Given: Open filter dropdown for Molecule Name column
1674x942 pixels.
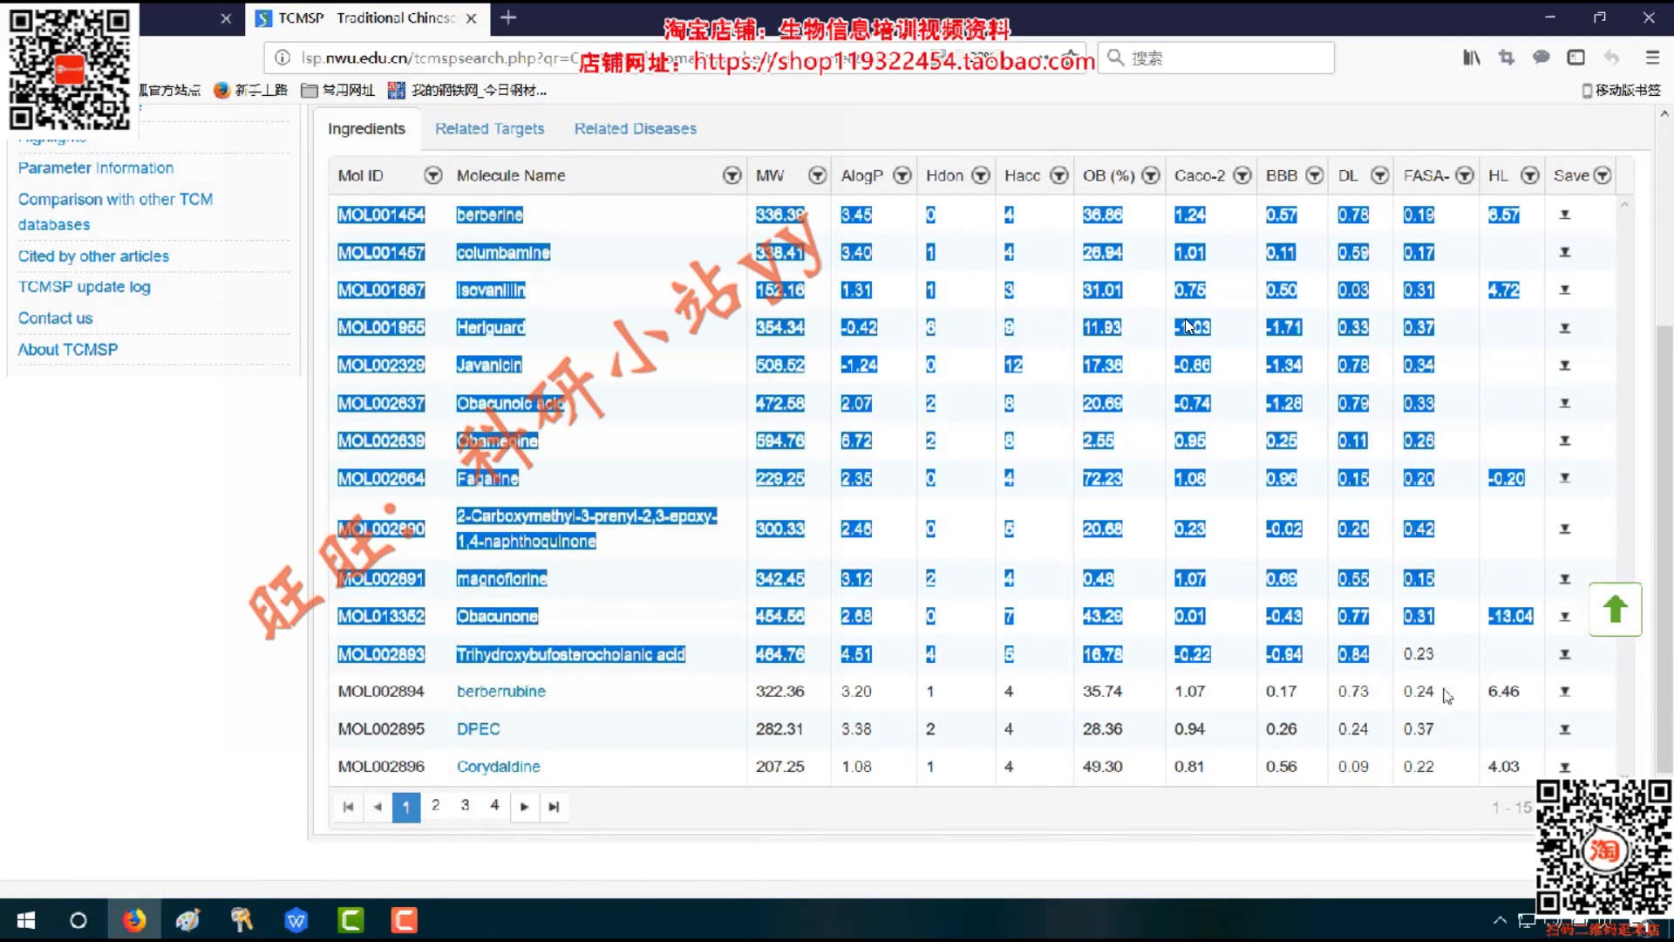Looking at the screenshot, I should 732,175.
